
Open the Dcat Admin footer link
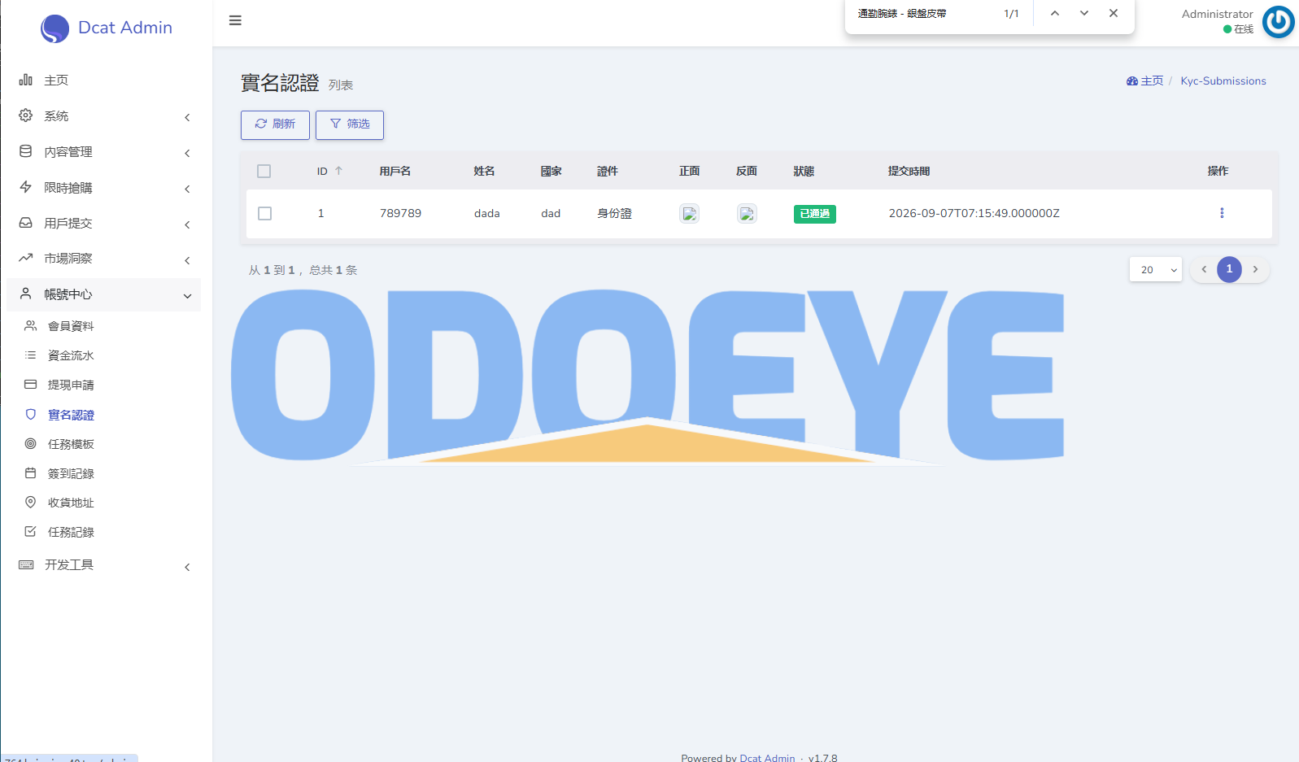tap(767, 757)
